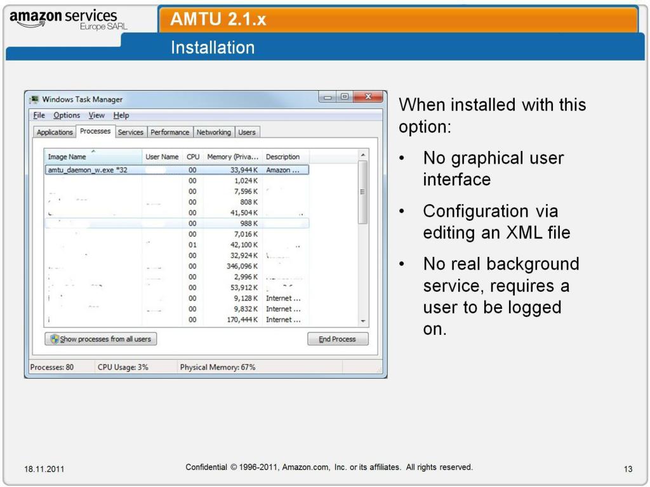Click the 170,444 K memory value
This screenshot has width=650, height=487.
(x=242, y=320)
